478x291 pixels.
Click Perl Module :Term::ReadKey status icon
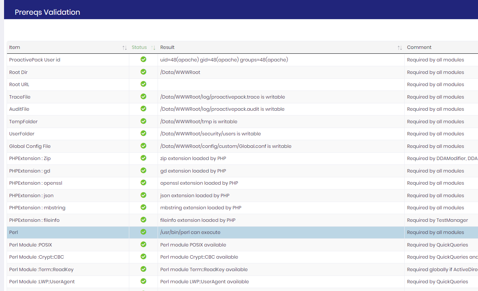[x=143, y=269]
